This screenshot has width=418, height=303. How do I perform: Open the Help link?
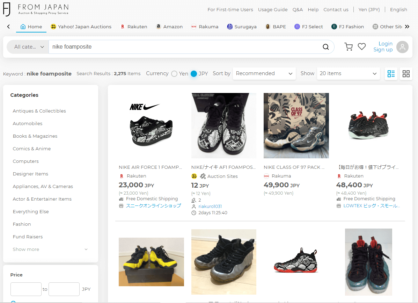[x=313, y=9]
